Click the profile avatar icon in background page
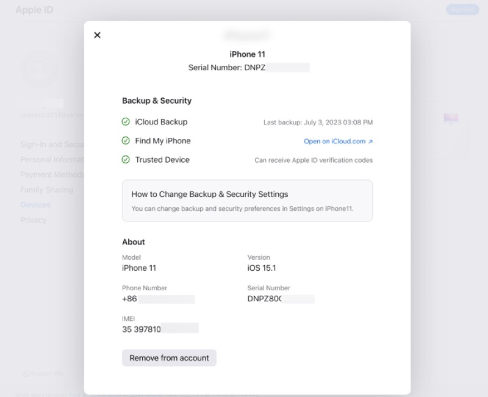The image size is (488, 397). pyautogui.click(x=39, y=70)
